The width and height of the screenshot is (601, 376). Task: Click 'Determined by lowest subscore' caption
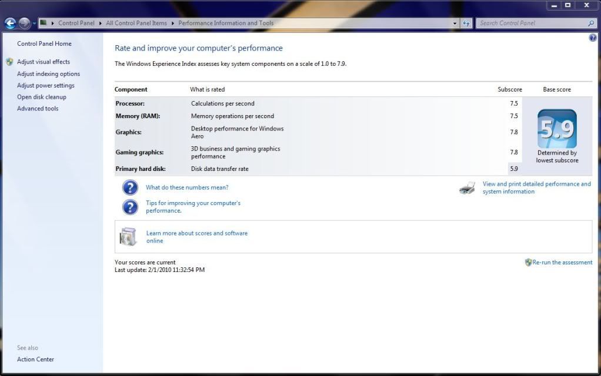click(x=557, y=157)
